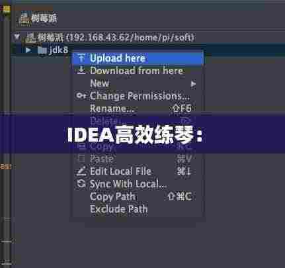Click the Upload here arrow icon
This screenshot has height=268, width=285.
pyautogui.click(x=81, y=58)
